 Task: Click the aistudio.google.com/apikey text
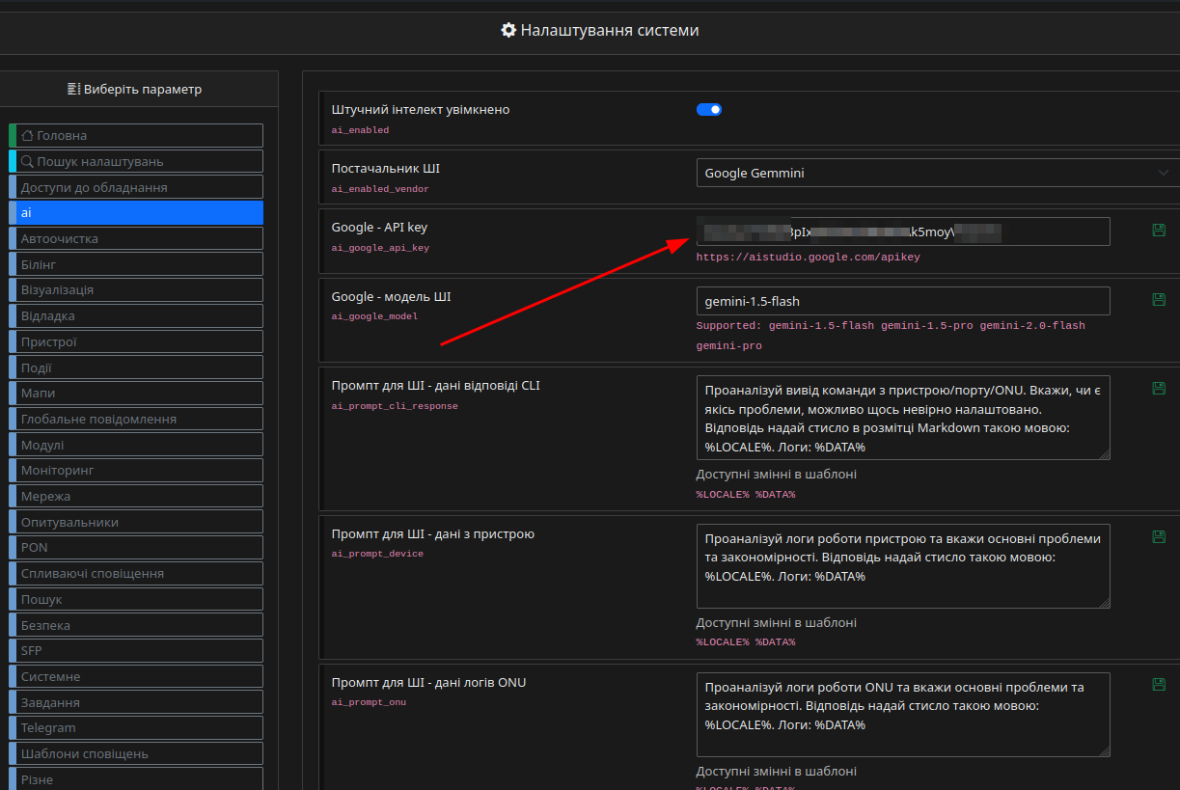[x=809, y=258]
